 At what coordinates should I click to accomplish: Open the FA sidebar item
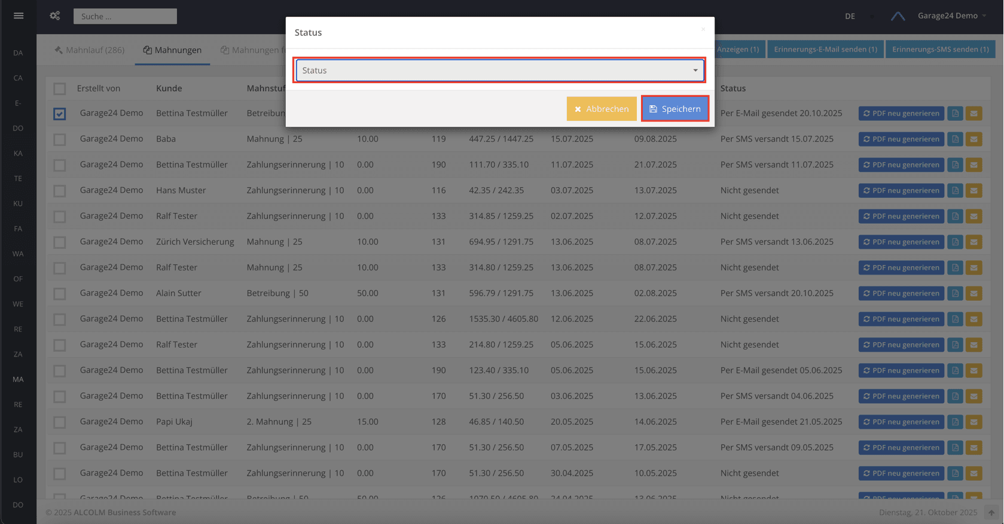tap(19, 229)
